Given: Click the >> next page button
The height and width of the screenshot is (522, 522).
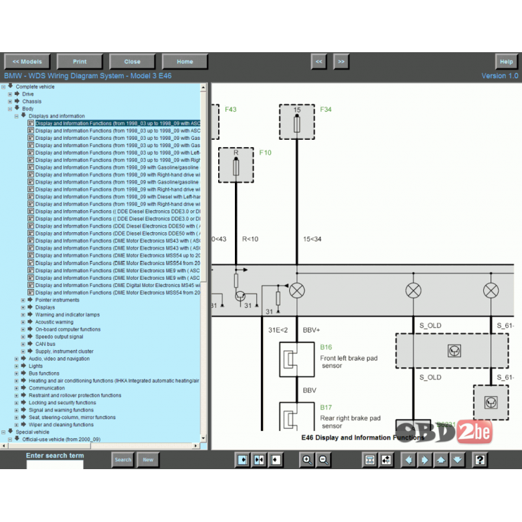Looking at the screenshot, I should [x=341, y=62].
